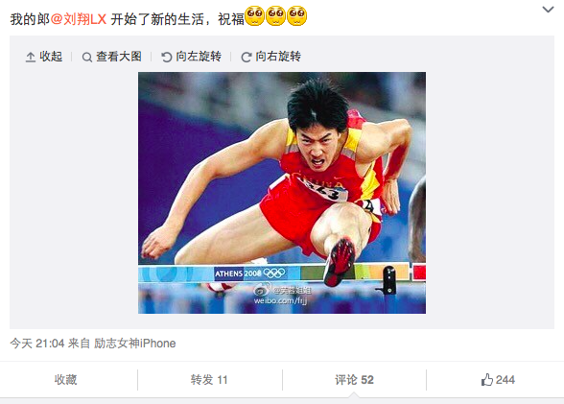View full-size image via 查看大图 text

pyautogui.click(x=119, y=57)
